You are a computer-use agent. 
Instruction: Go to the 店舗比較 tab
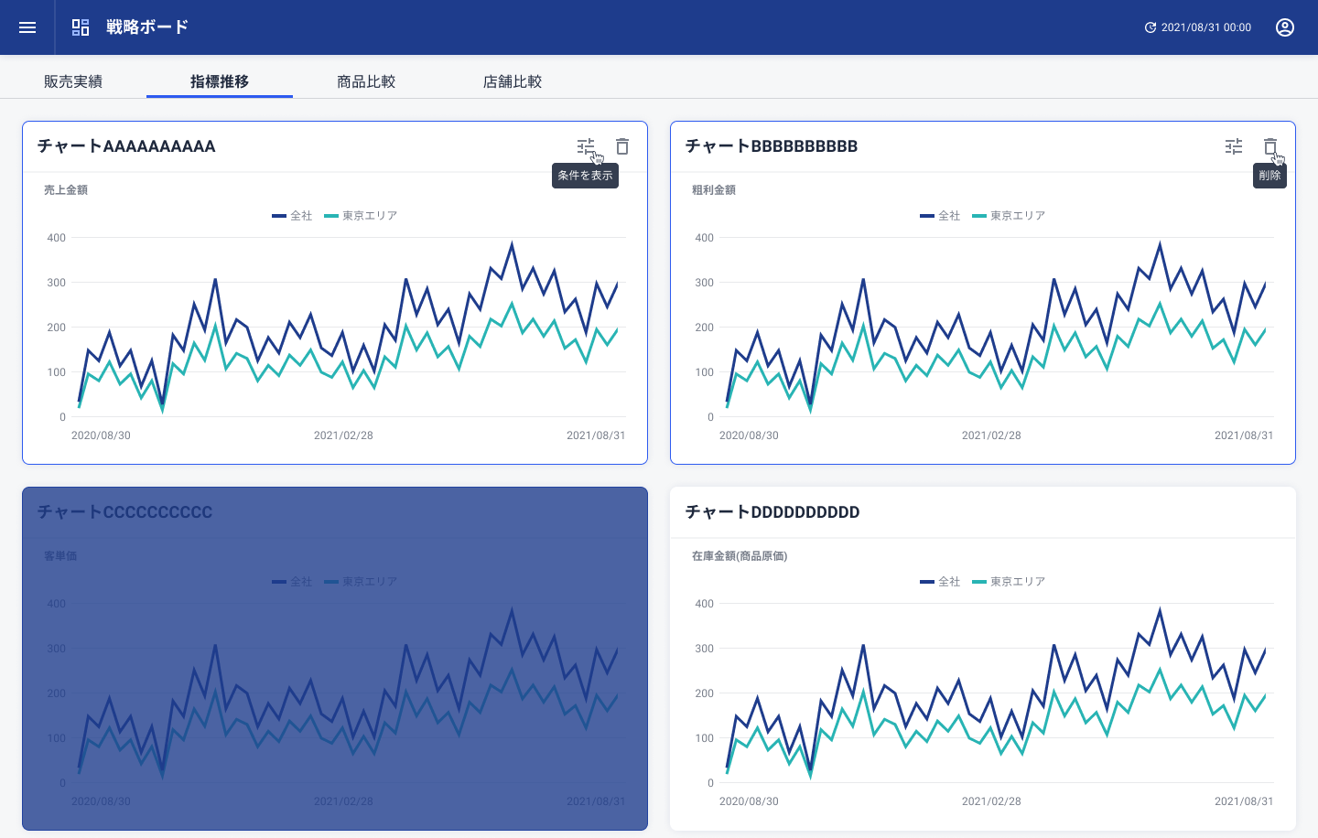513,81
